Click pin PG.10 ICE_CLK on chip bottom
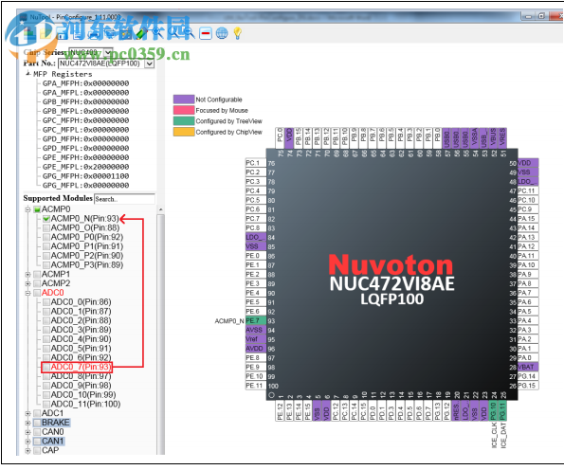This screenshot has width=564, height=470. point(493,410)
